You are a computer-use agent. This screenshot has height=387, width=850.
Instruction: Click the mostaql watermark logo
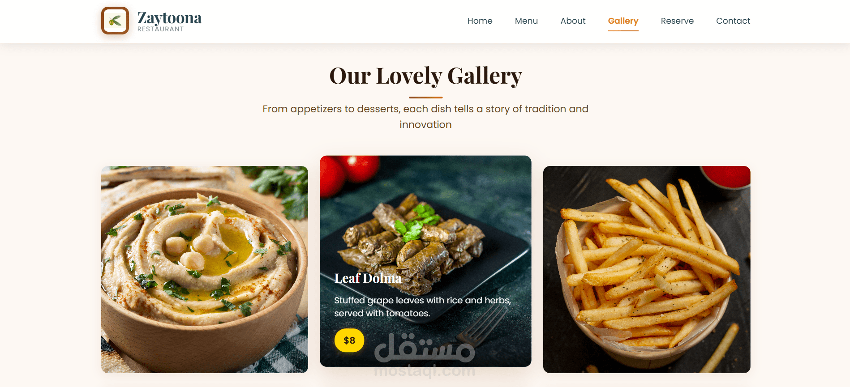[425, 353]
